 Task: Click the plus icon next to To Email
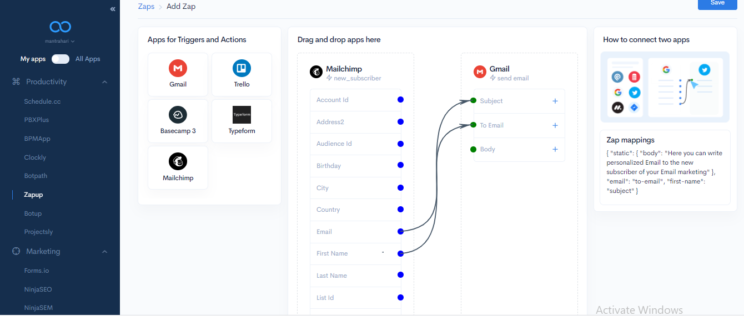pos(555,125)
